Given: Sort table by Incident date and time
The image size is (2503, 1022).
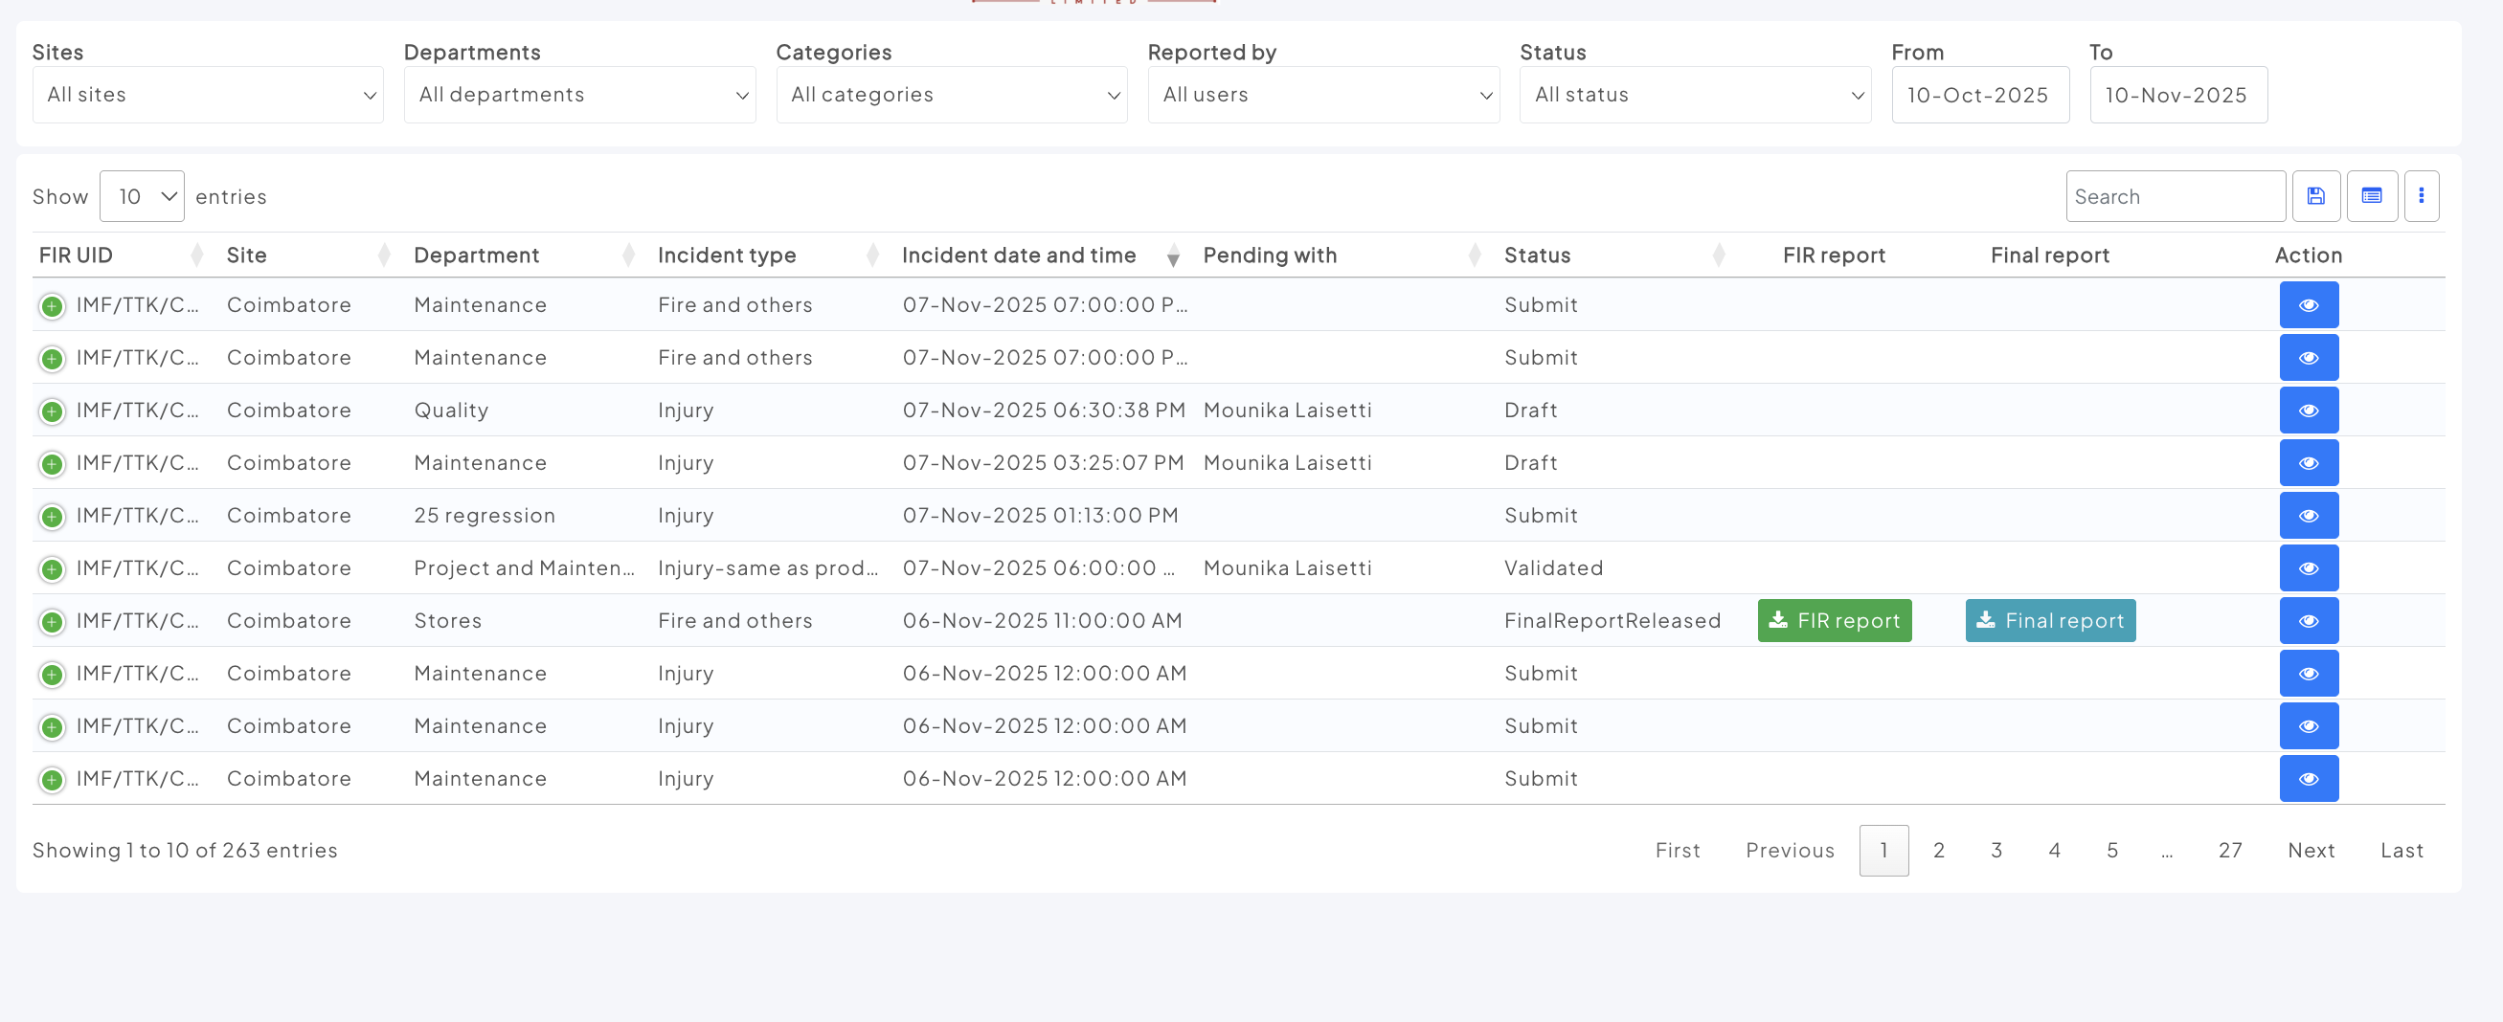Looking at the screenshot, I should (1018, 255).
